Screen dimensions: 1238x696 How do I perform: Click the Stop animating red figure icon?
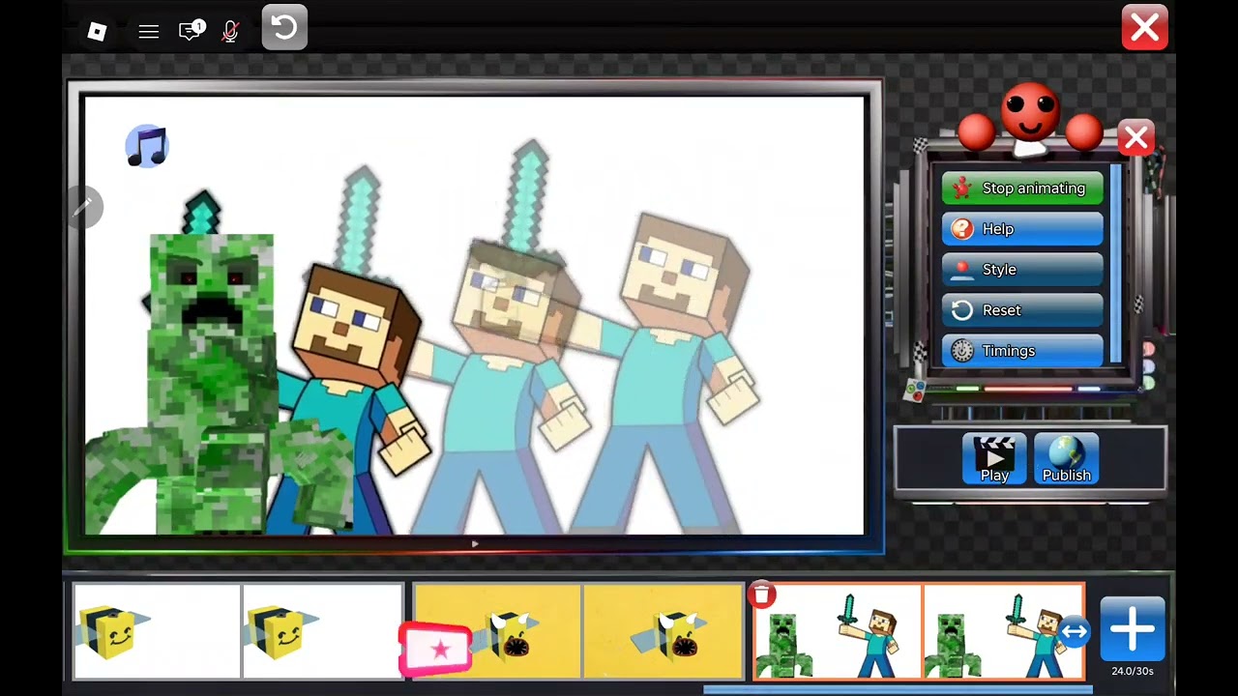(x=960, y=188)
